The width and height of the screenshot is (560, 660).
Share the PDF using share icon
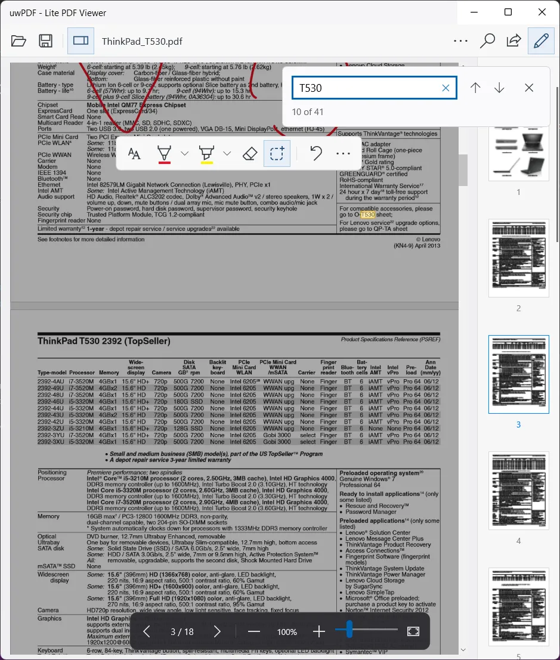pyautogui.click(x=513, y=41)
